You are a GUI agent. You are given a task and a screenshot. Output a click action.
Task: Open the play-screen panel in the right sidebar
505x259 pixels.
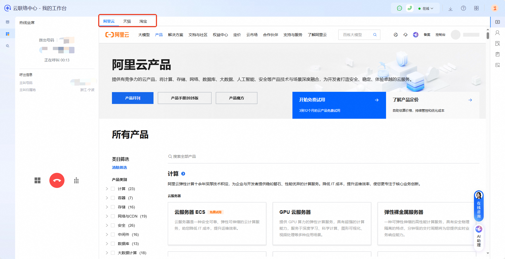(x=498, y=22)
